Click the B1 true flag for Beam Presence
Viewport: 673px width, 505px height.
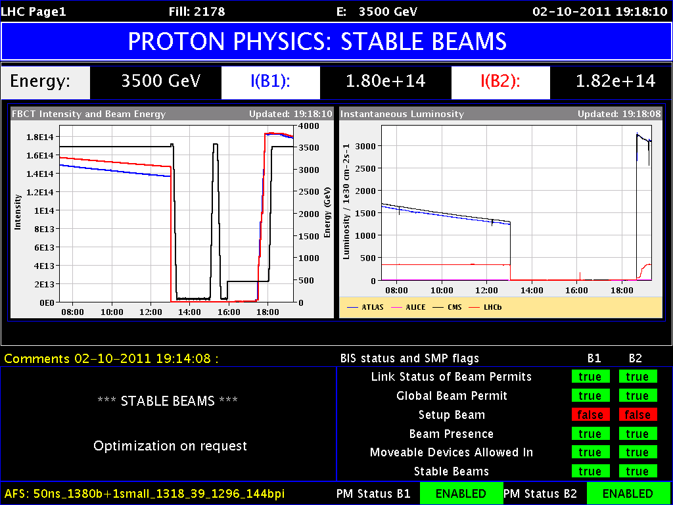[590, 433]
